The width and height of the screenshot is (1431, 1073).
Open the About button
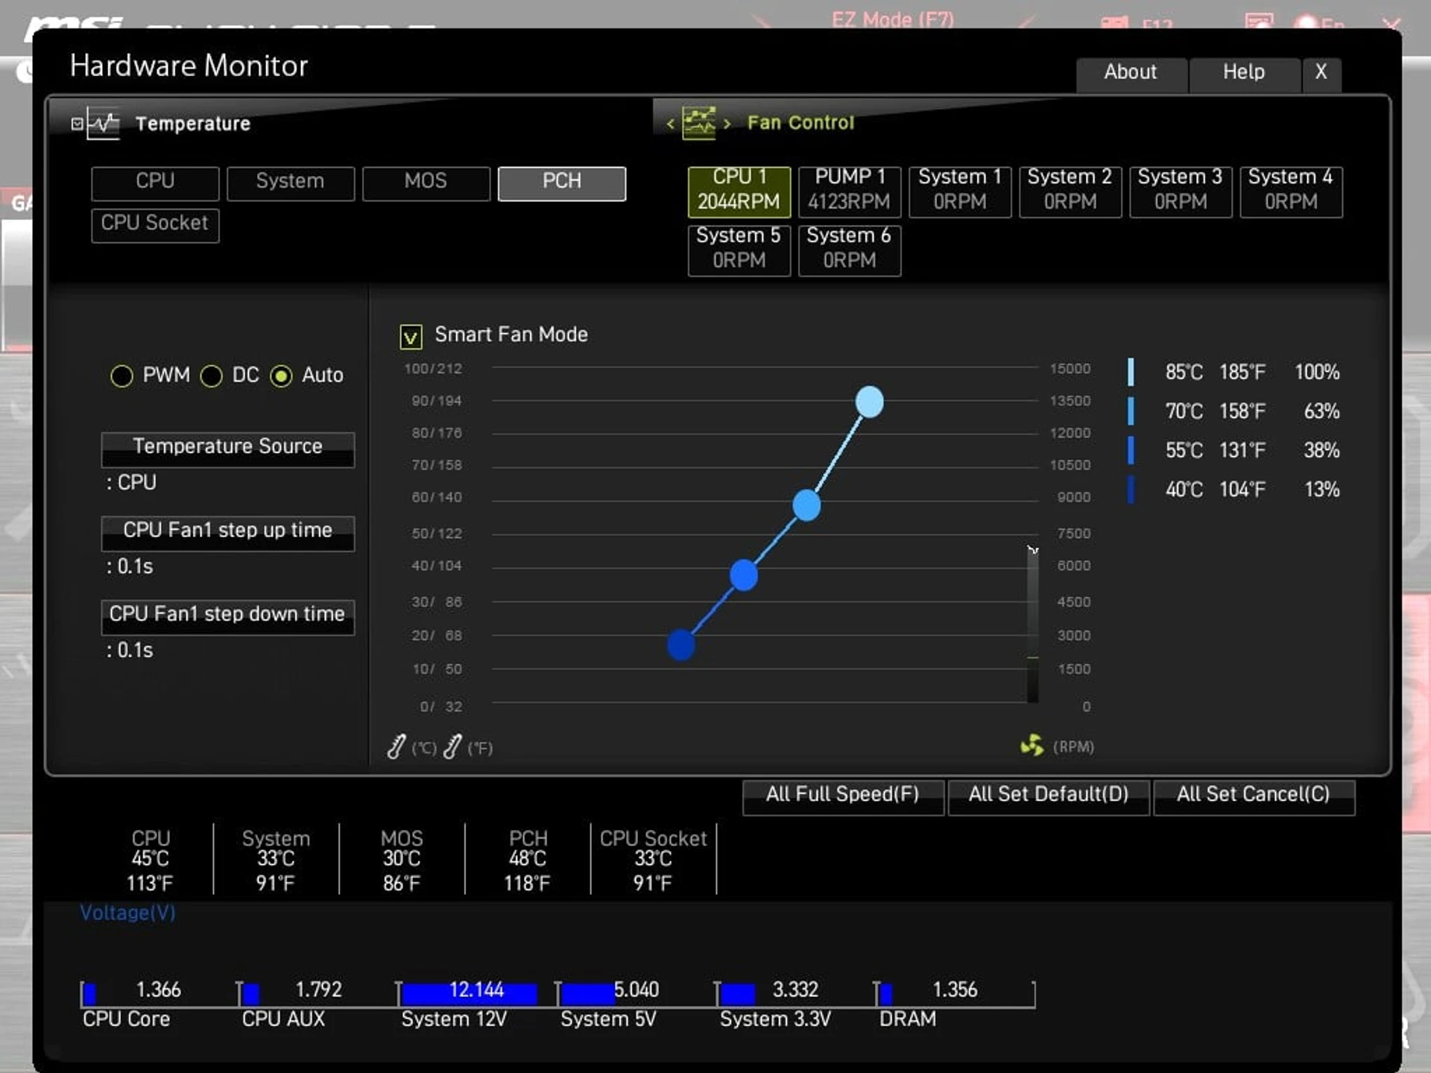pyautogui.click(x=1131, y=75)
